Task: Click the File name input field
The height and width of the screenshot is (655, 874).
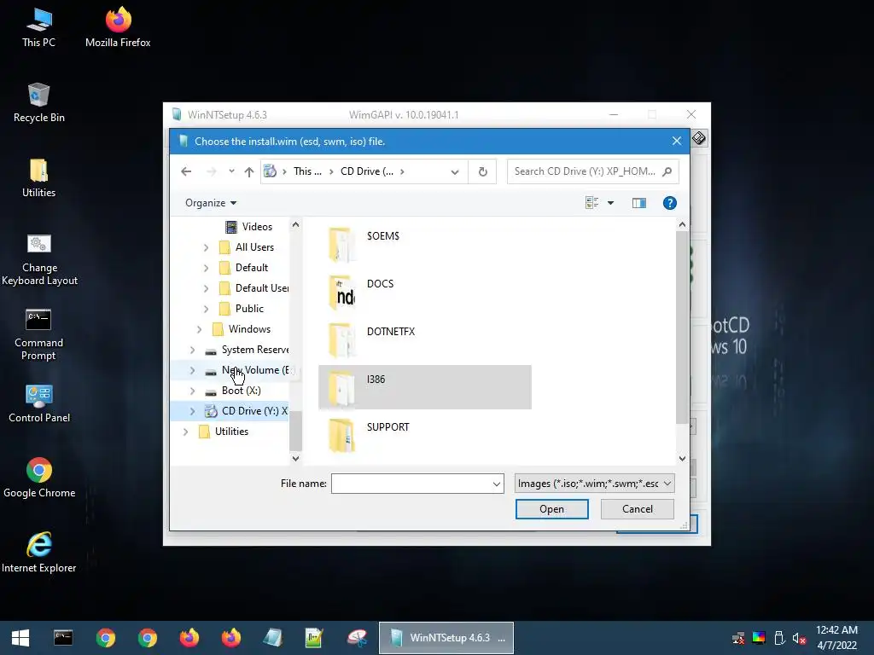Action: tap(411, 484)
